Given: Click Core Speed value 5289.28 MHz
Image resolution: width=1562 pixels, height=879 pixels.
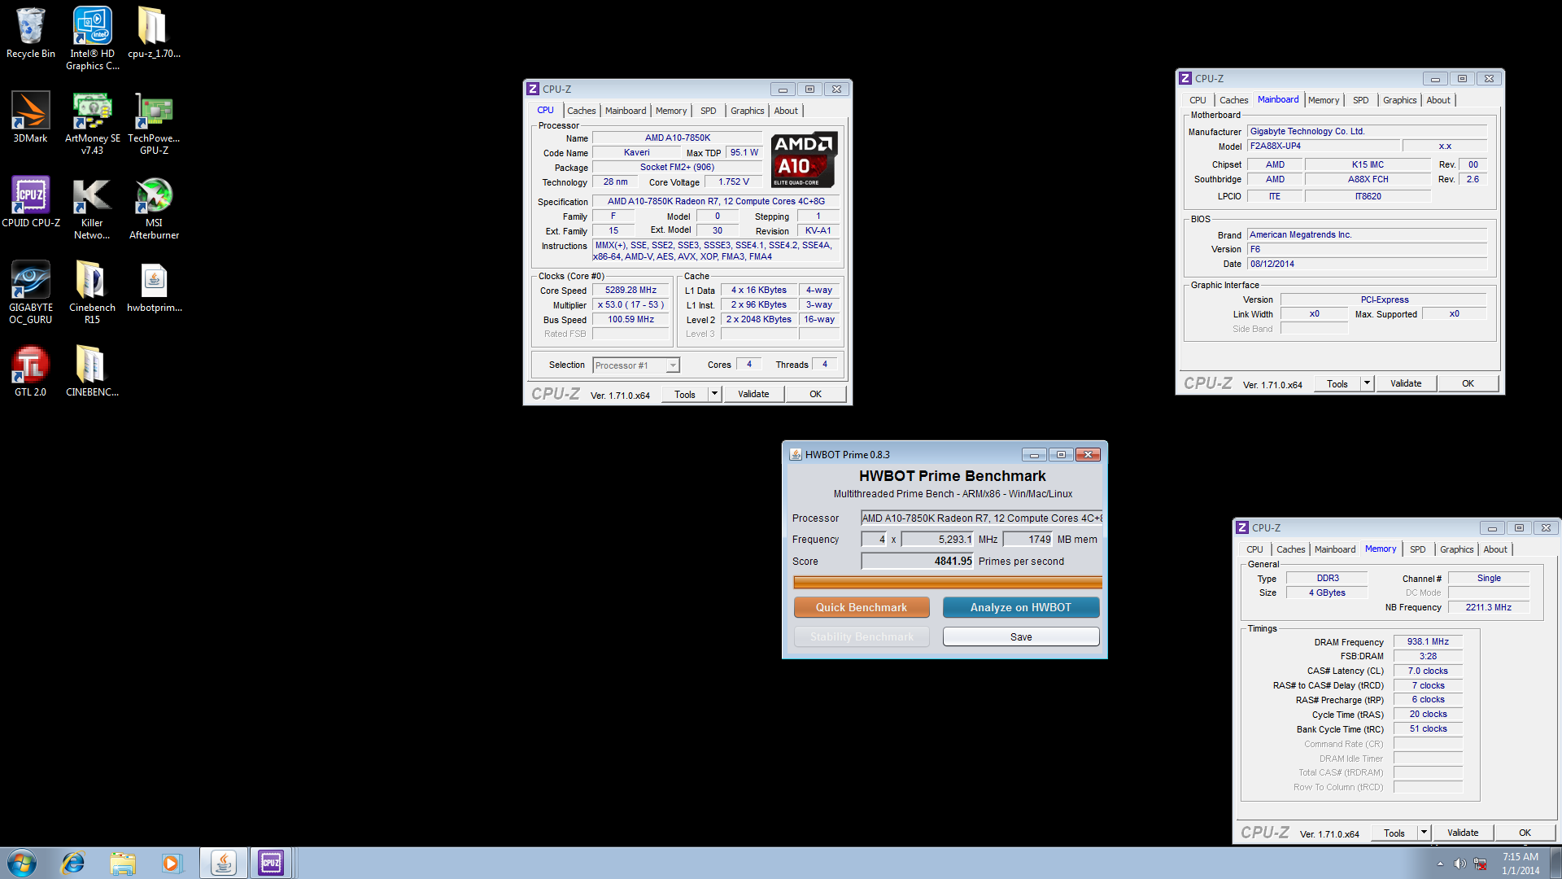Looking at the screenshot, I should coord(630,290).
